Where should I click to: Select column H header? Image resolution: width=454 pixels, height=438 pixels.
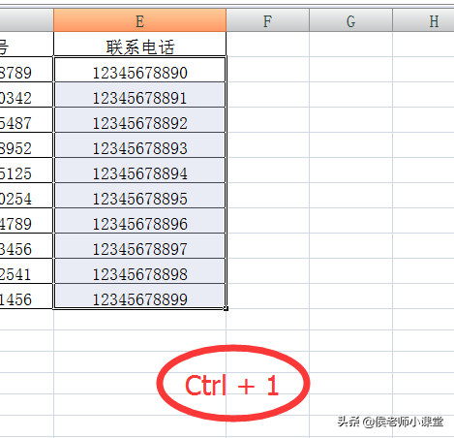423,20
